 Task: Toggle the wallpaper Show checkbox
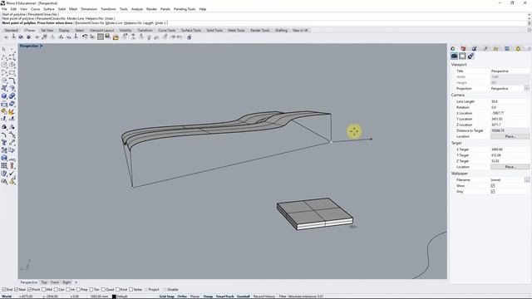pos(493,186)
